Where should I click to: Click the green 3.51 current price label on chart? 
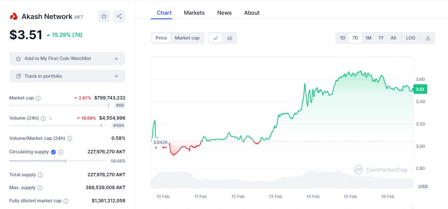pos(420,89)
